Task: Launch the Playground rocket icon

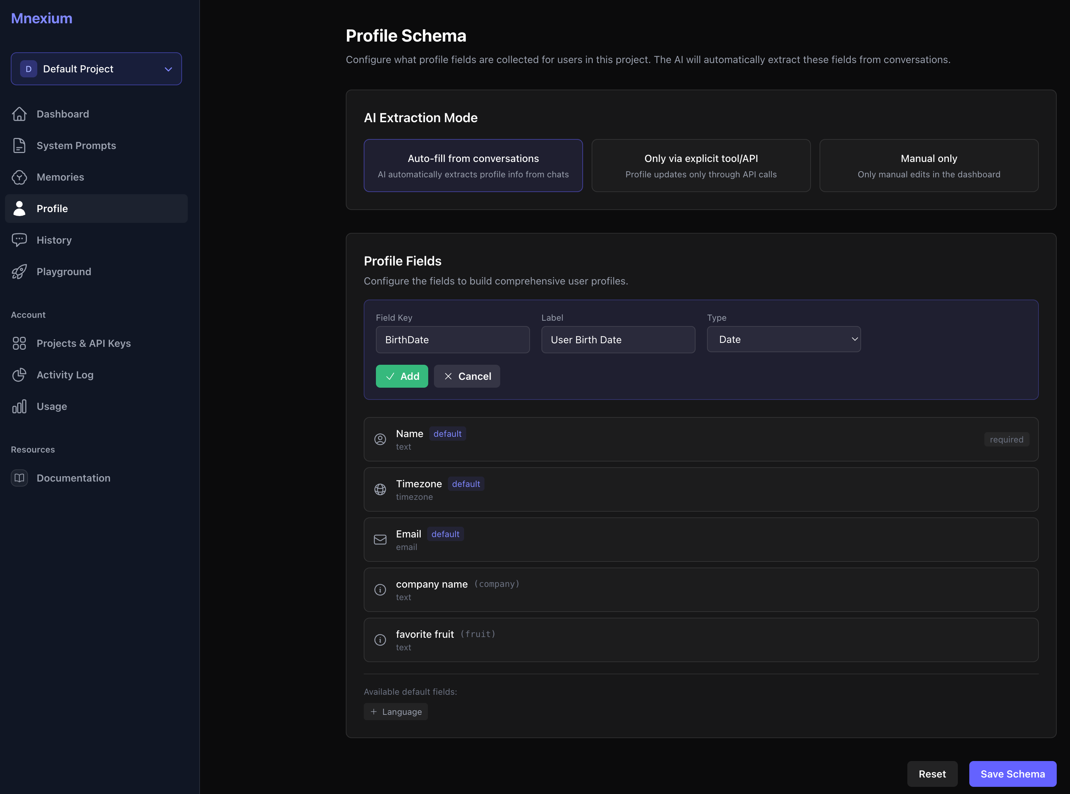Action: click(19, 272)
